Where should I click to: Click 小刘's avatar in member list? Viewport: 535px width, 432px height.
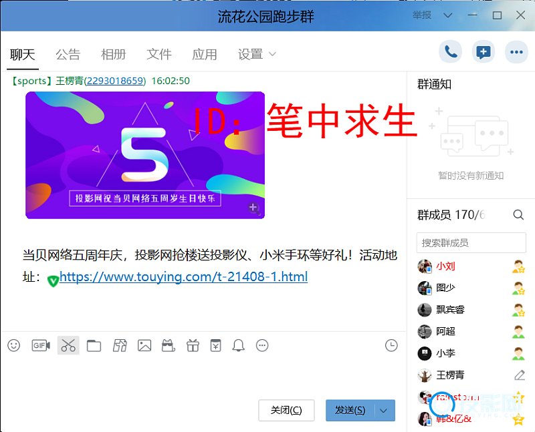point(425,266)
